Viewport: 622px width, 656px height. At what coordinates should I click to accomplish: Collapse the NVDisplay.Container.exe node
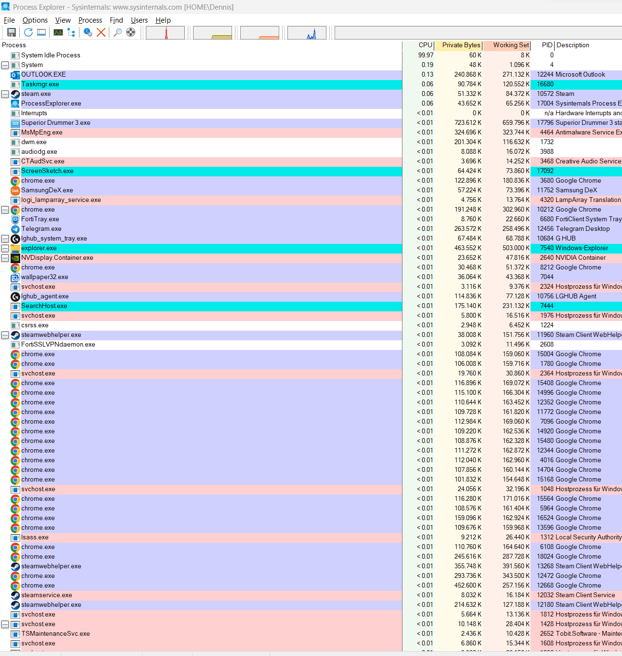[5, 258]
